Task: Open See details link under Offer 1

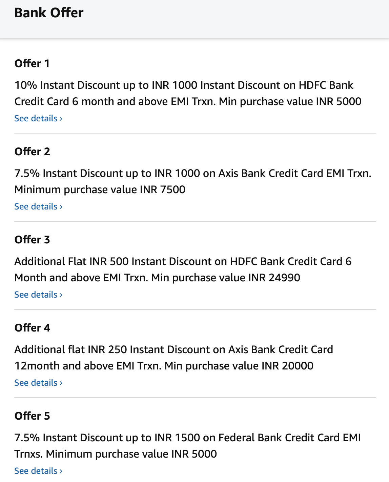Action: pyautogui.click(x=36, y=118)
